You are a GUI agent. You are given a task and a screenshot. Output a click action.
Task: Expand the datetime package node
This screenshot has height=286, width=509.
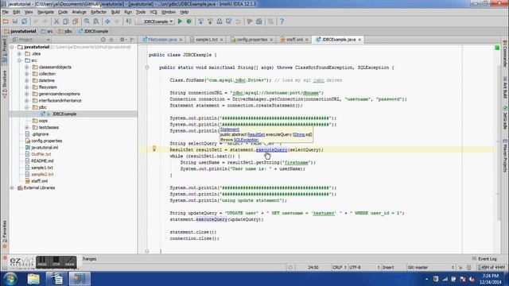click(27, 80)
